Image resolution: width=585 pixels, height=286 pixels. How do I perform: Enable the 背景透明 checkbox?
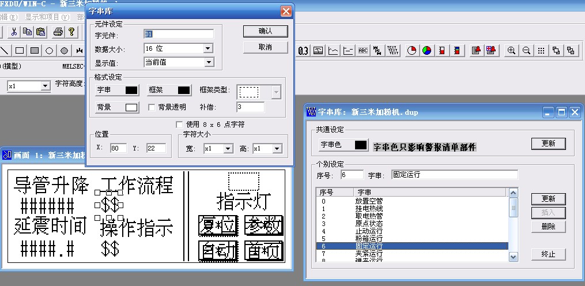coord(152,107)
